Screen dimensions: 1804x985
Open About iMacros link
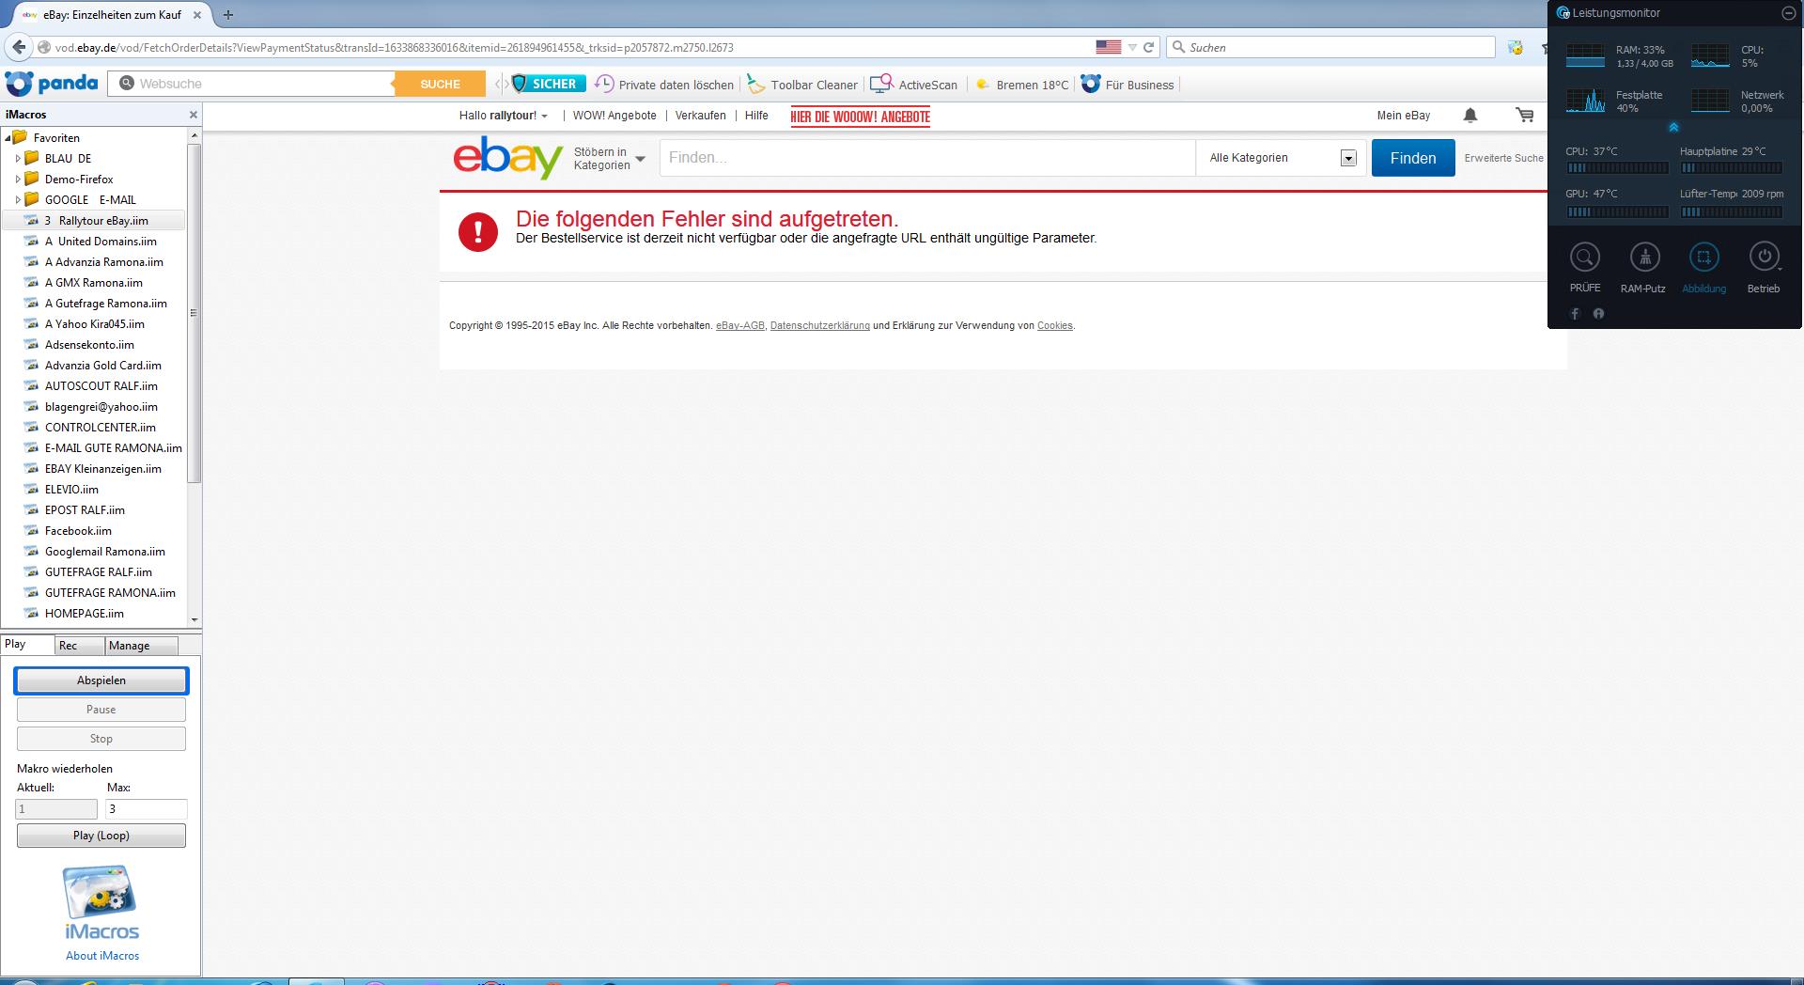102,956
